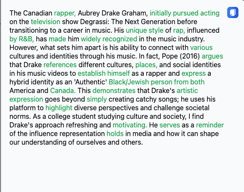The image size is (244, 192).
Task: Click the green phrase 'unique style'
Action: (x=145, y=31)
